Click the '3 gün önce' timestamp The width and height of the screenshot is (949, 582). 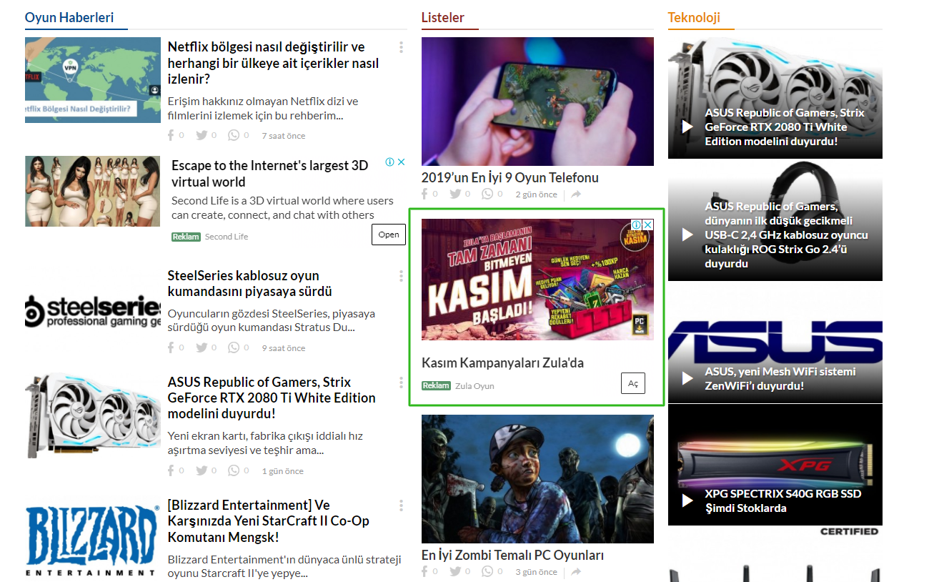pyautogui.click(x=536, y=572)
